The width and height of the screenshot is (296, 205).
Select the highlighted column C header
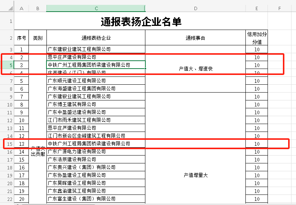tap(96, 8)
